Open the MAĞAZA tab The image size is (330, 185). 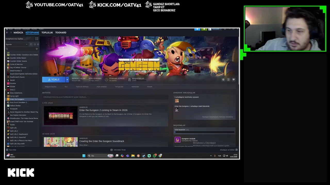(18, 33)
